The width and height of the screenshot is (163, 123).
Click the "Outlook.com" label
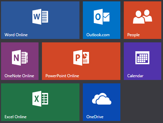pos(98,35)
